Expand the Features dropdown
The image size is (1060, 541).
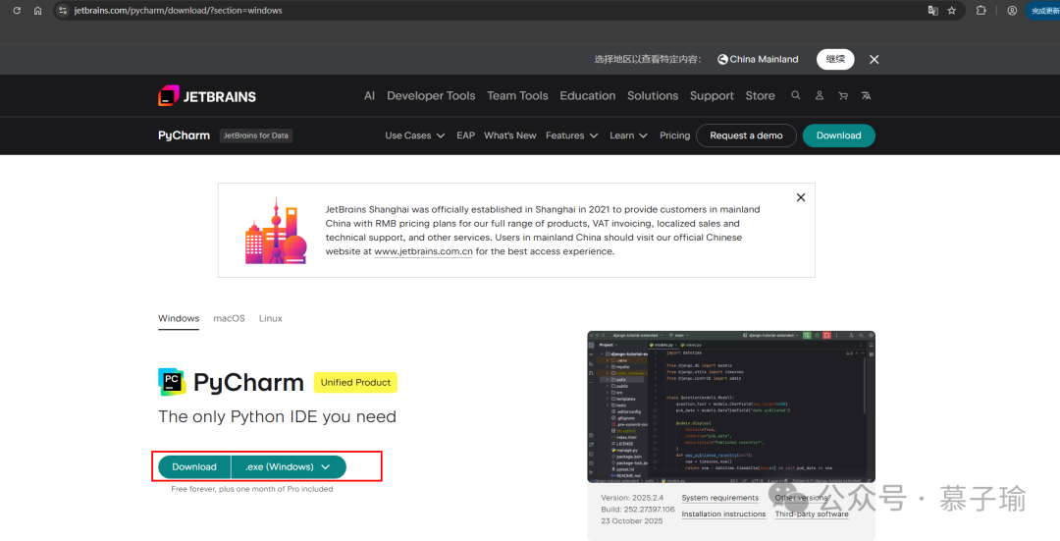pyautogui.click(x=571, y=135)
